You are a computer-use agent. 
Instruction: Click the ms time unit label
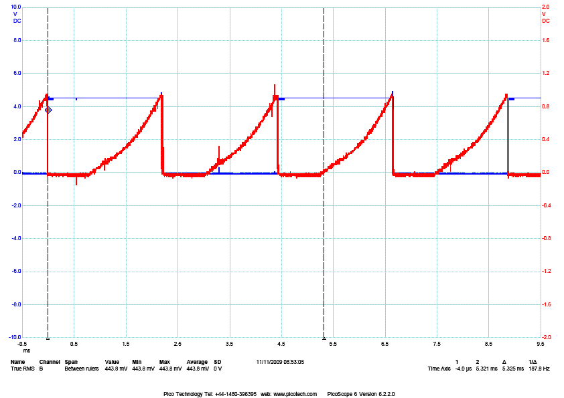click(27, 350)
